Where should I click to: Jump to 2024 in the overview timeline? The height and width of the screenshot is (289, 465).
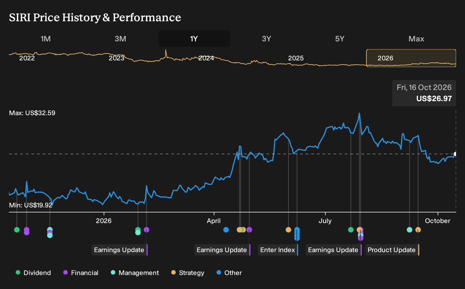tap(206, 58)
